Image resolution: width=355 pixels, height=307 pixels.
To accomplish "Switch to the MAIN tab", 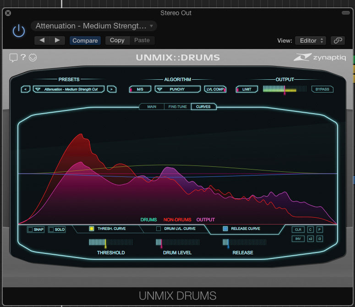I will point(152,107).
